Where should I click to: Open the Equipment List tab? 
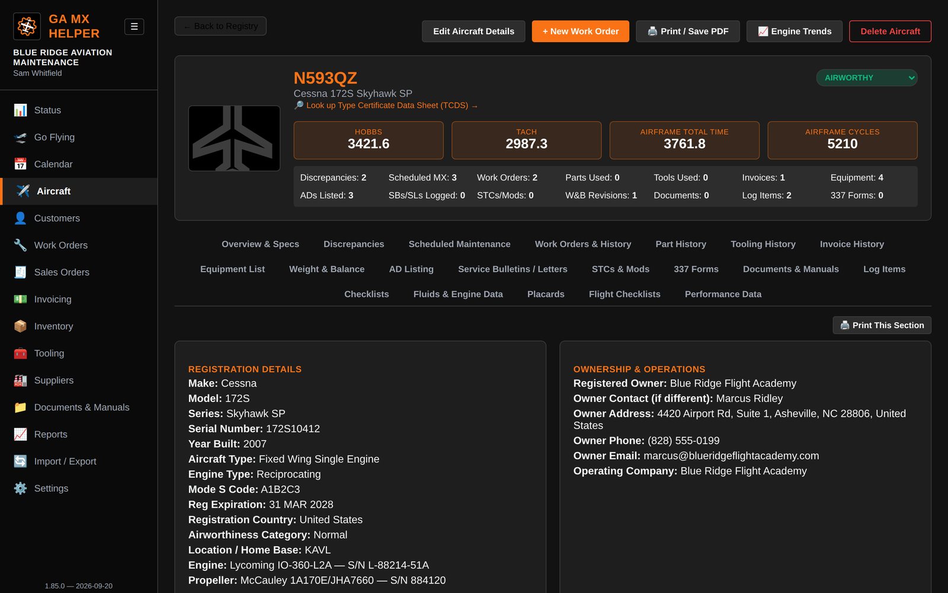[232, 269]
